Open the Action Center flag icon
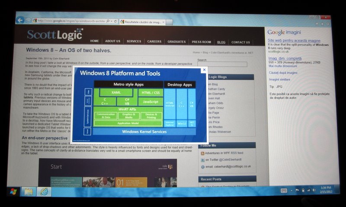The width and height of the screenshot is (346, 207). [x=297, y=190]
